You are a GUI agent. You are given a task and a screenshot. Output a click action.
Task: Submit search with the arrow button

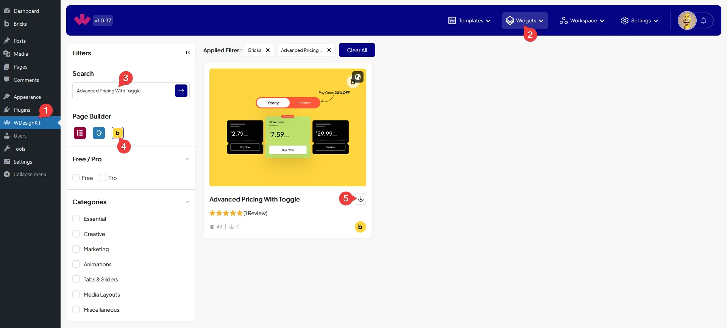click(181, 91)
